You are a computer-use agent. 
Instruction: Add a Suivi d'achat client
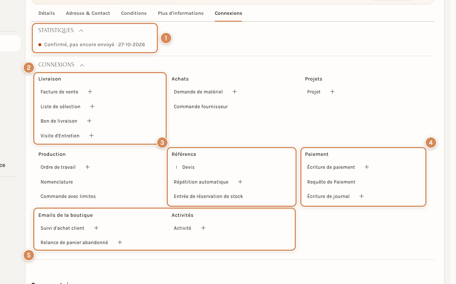tap(96, 228)
